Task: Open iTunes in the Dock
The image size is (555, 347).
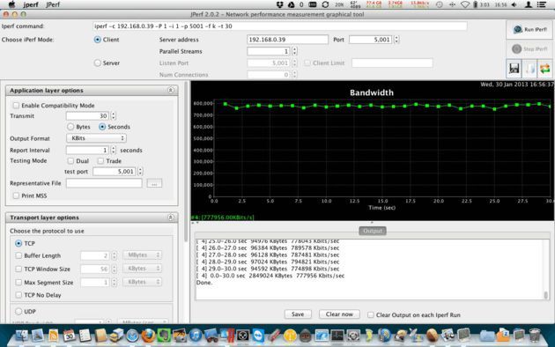Action: 196,335
